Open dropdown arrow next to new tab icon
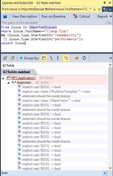The width and height of the screenshot is (113, 176). click(x=110, y=10)
